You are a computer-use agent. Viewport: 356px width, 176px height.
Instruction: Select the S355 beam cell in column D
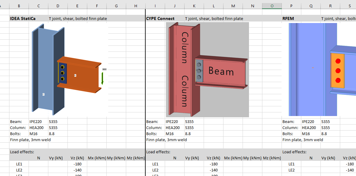tap(53, 122)
